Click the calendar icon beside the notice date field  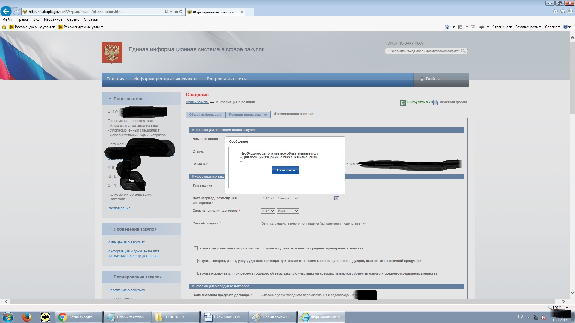tap(336, 198)
